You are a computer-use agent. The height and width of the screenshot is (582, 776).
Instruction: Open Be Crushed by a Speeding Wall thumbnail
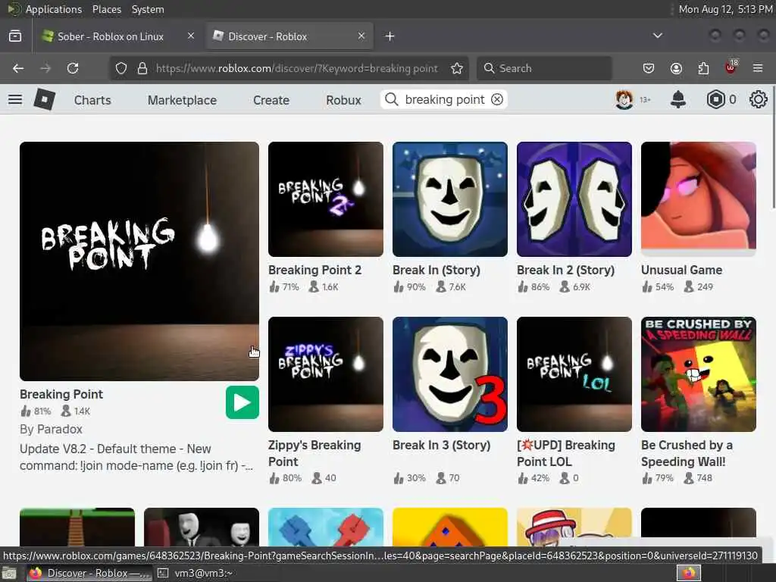tap(698, 374)
